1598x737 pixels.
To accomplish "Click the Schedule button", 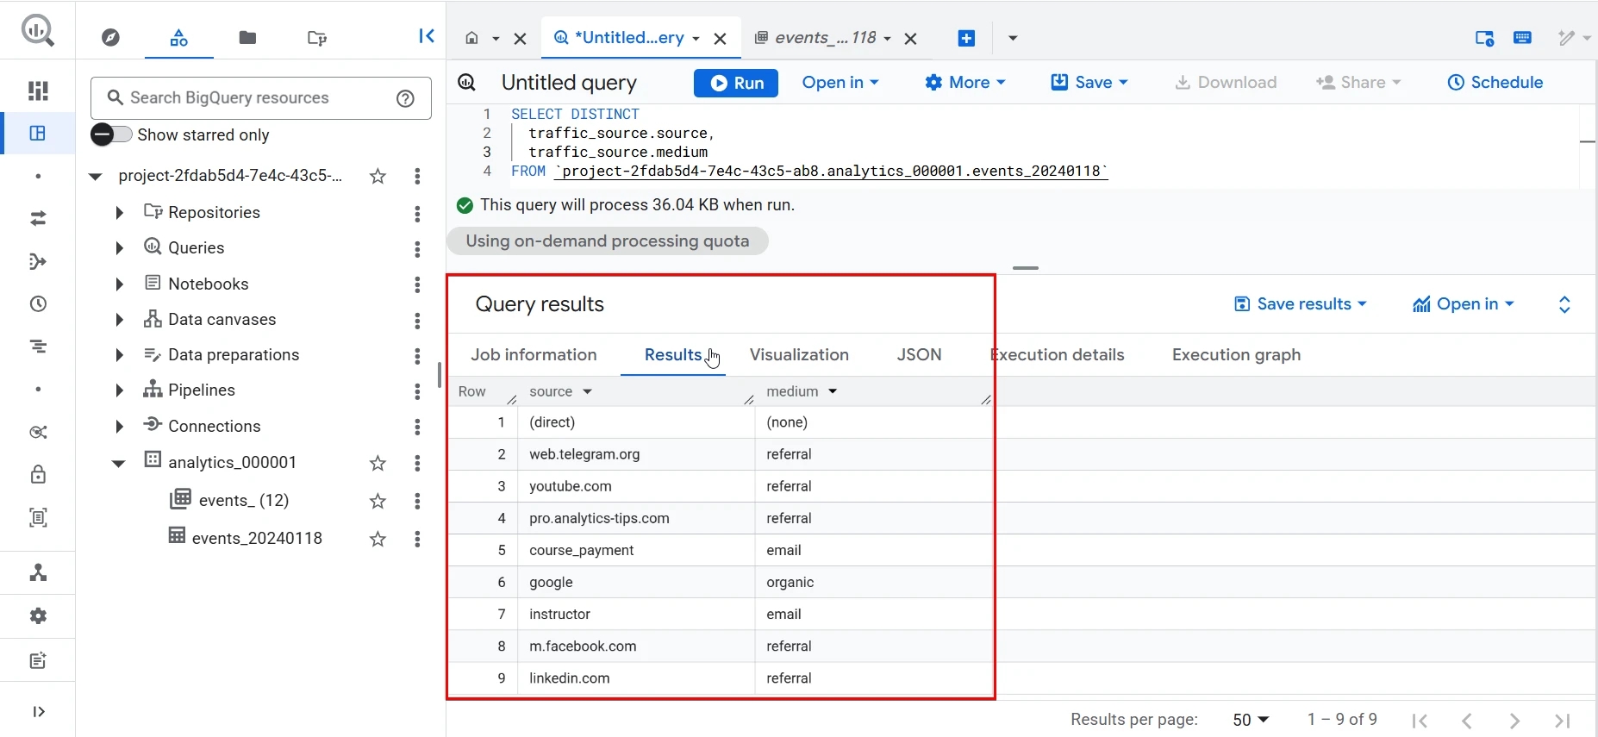I will coord(1495,83).
